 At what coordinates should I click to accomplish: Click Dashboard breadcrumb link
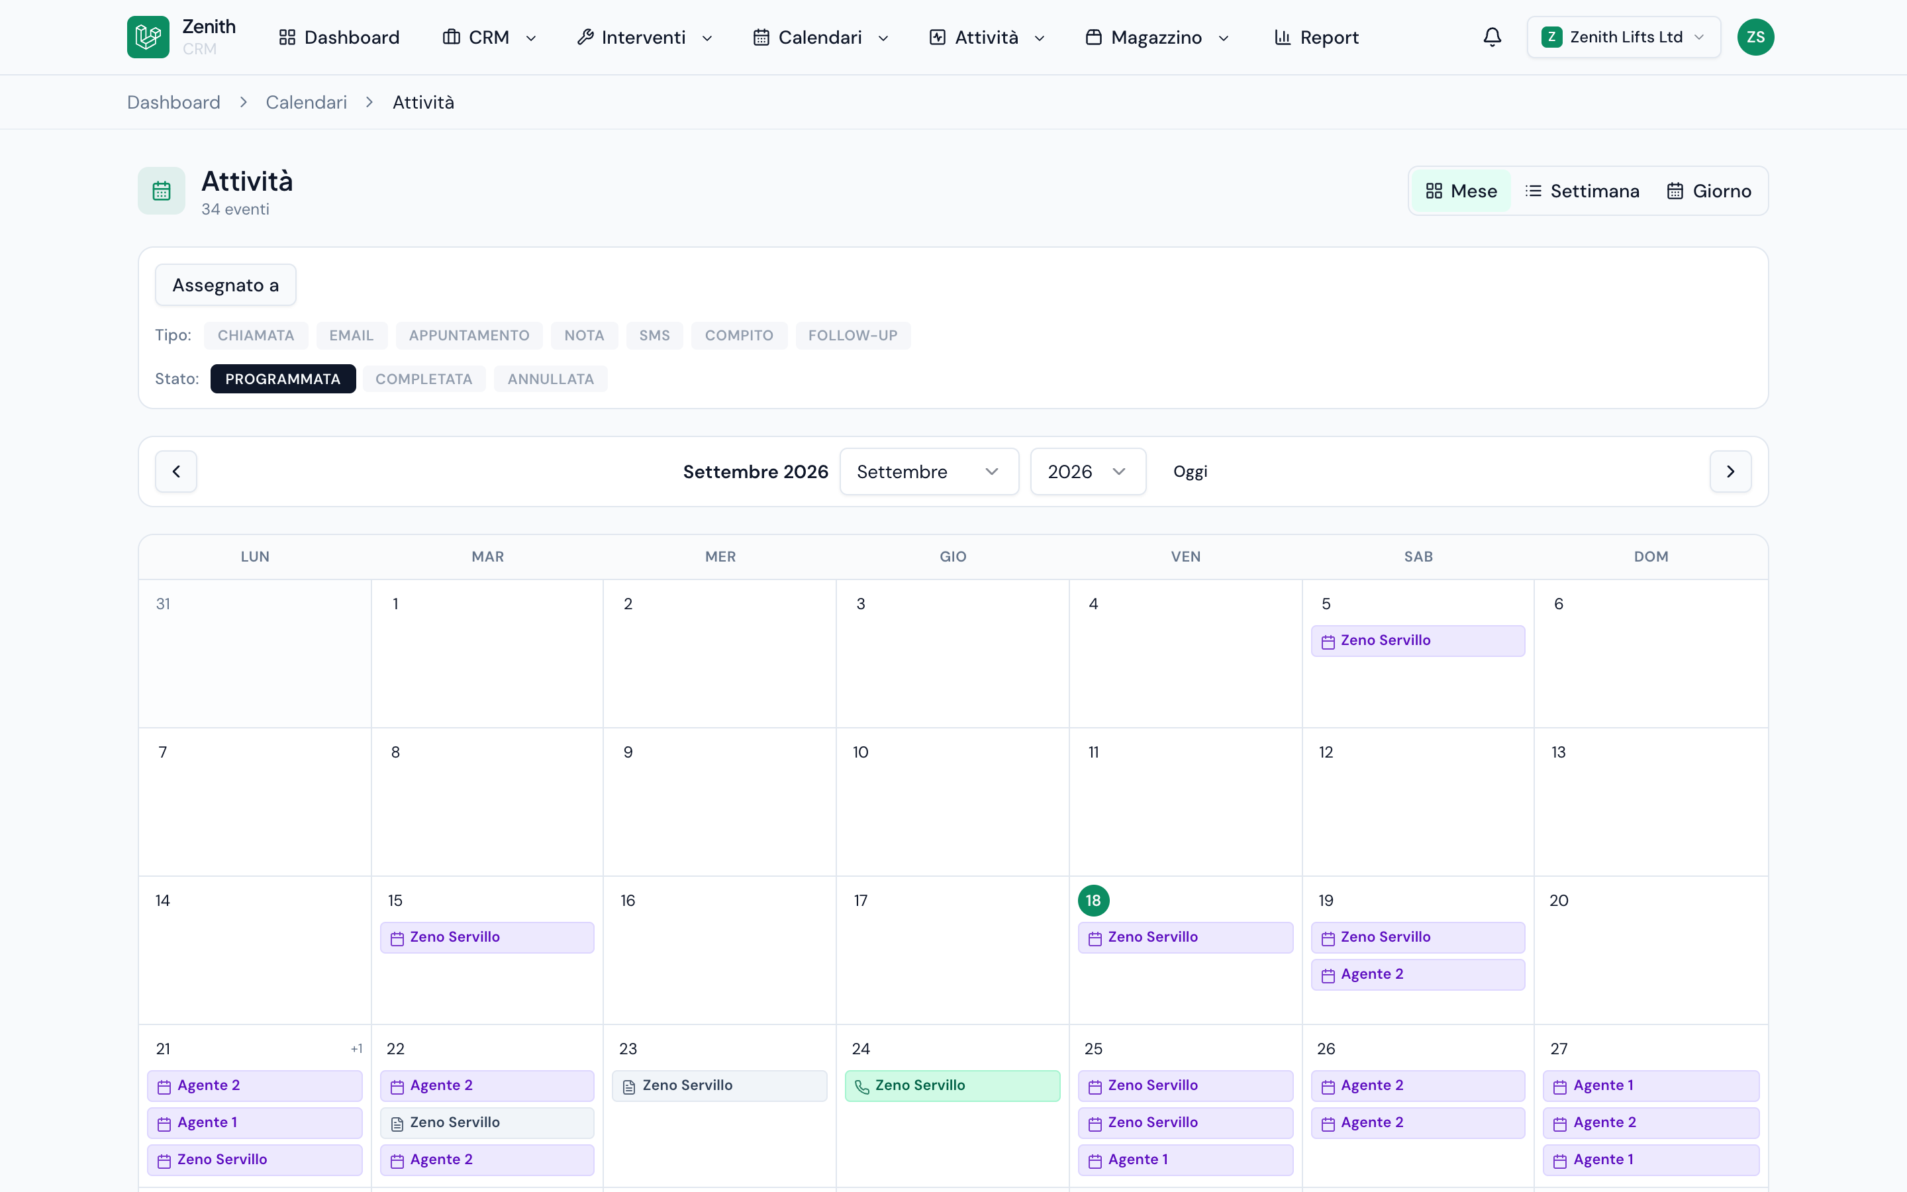click(x=173, y=103)
